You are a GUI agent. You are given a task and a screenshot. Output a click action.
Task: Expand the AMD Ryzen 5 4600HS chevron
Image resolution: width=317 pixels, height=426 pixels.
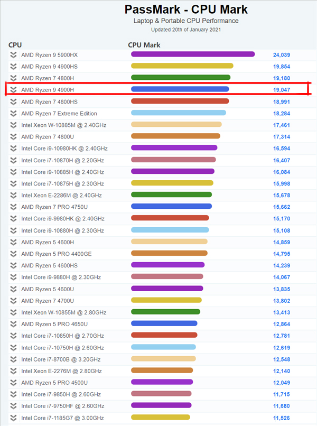pyautogui.click(x=13, y=266)
